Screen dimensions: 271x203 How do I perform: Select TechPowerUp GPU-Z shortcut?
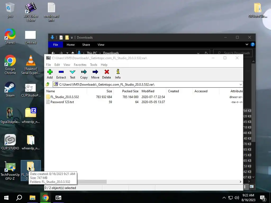tap(10, 171)
